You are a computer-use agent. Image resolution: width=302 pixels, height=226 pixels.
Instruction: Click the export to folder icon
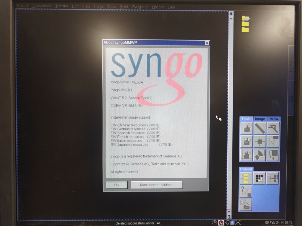click(x=246, y=205)
